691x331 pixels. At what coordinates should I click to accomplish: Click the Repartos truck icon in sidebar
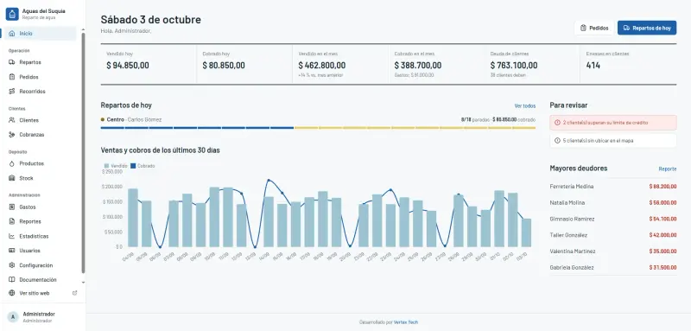(12, 62)
